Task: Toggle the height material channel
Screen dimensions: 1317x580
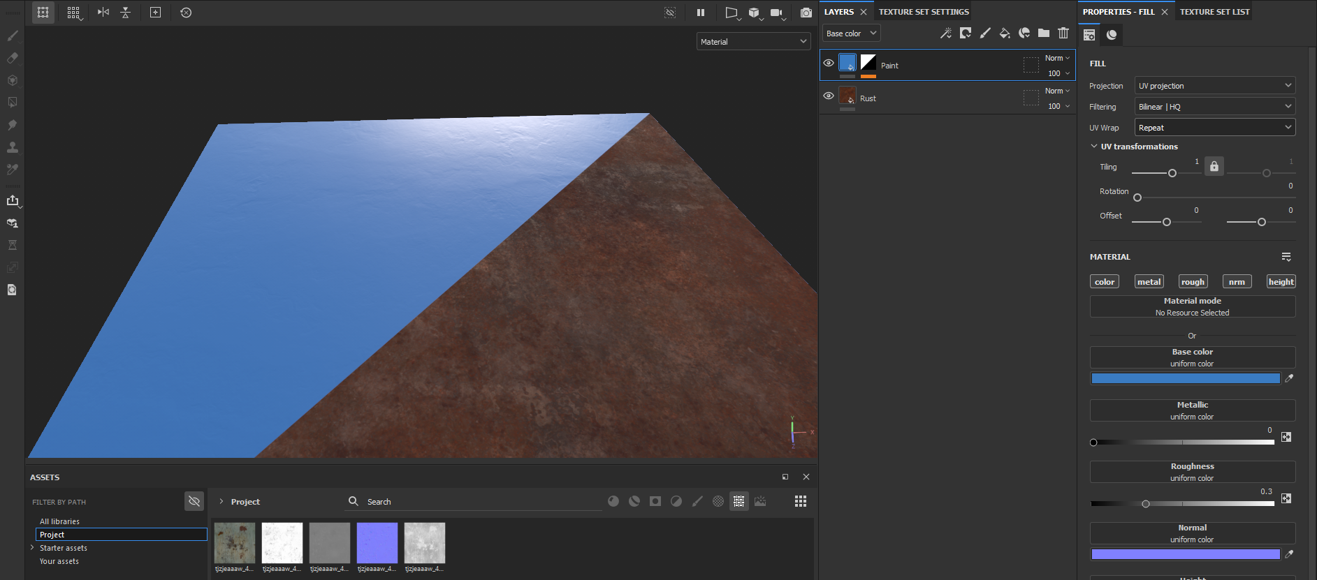Action: click(x=1281, y=282)
